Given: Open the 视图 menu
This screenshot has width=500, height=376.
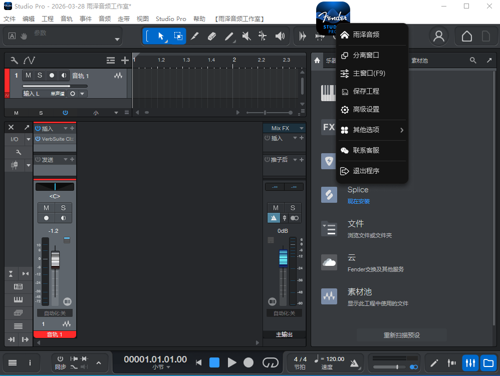Looking at the screenshot, I should pyautogui.click(x=142, y=19).
